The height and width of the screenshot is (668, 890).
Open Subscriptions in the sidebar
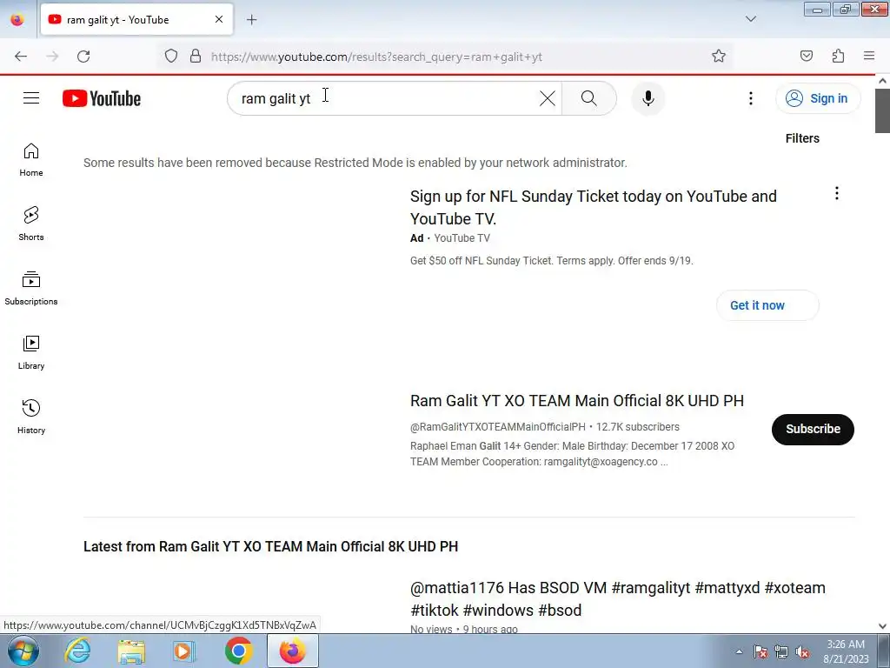31,289
